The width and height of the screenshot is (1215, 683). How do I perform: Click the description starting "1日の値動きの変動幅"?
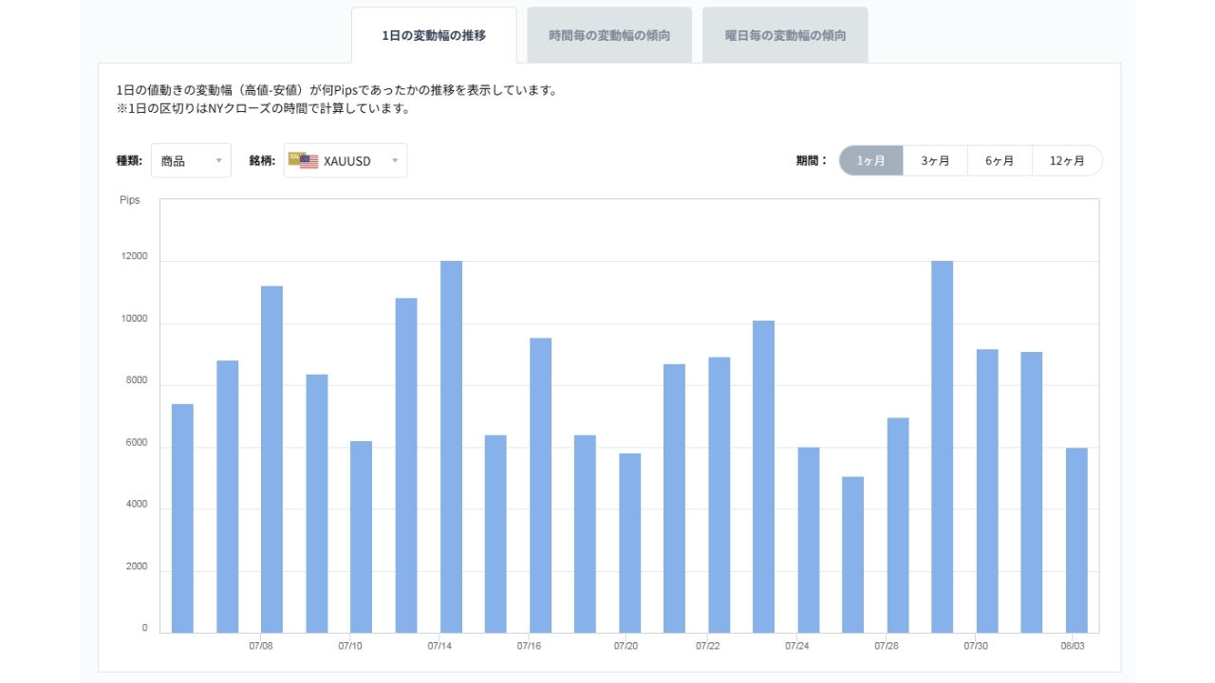pyautogui.click(x=336, y=90)
